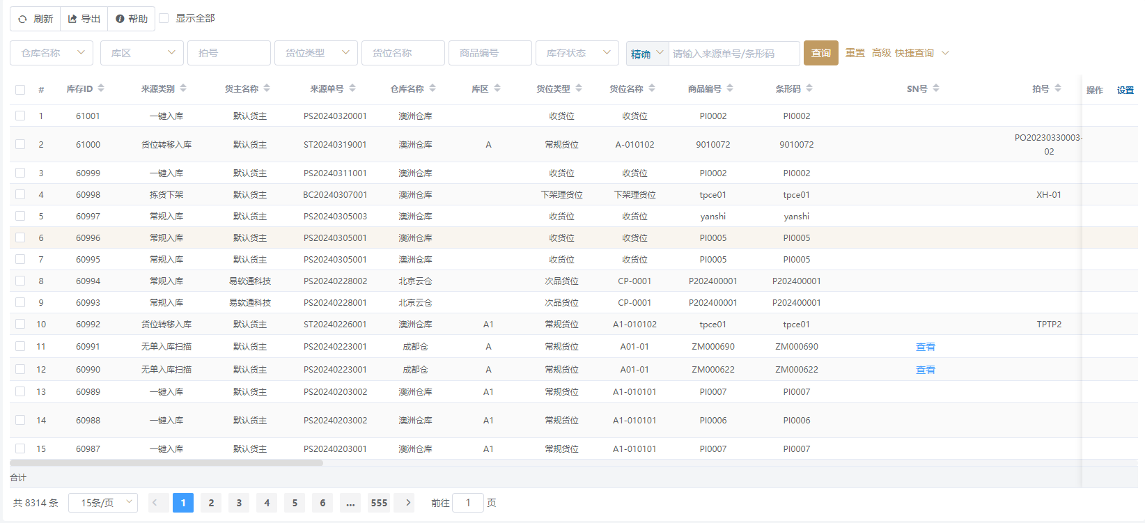
Task: Focus the 拍号 filter input
Action: (x=229, y=53)
